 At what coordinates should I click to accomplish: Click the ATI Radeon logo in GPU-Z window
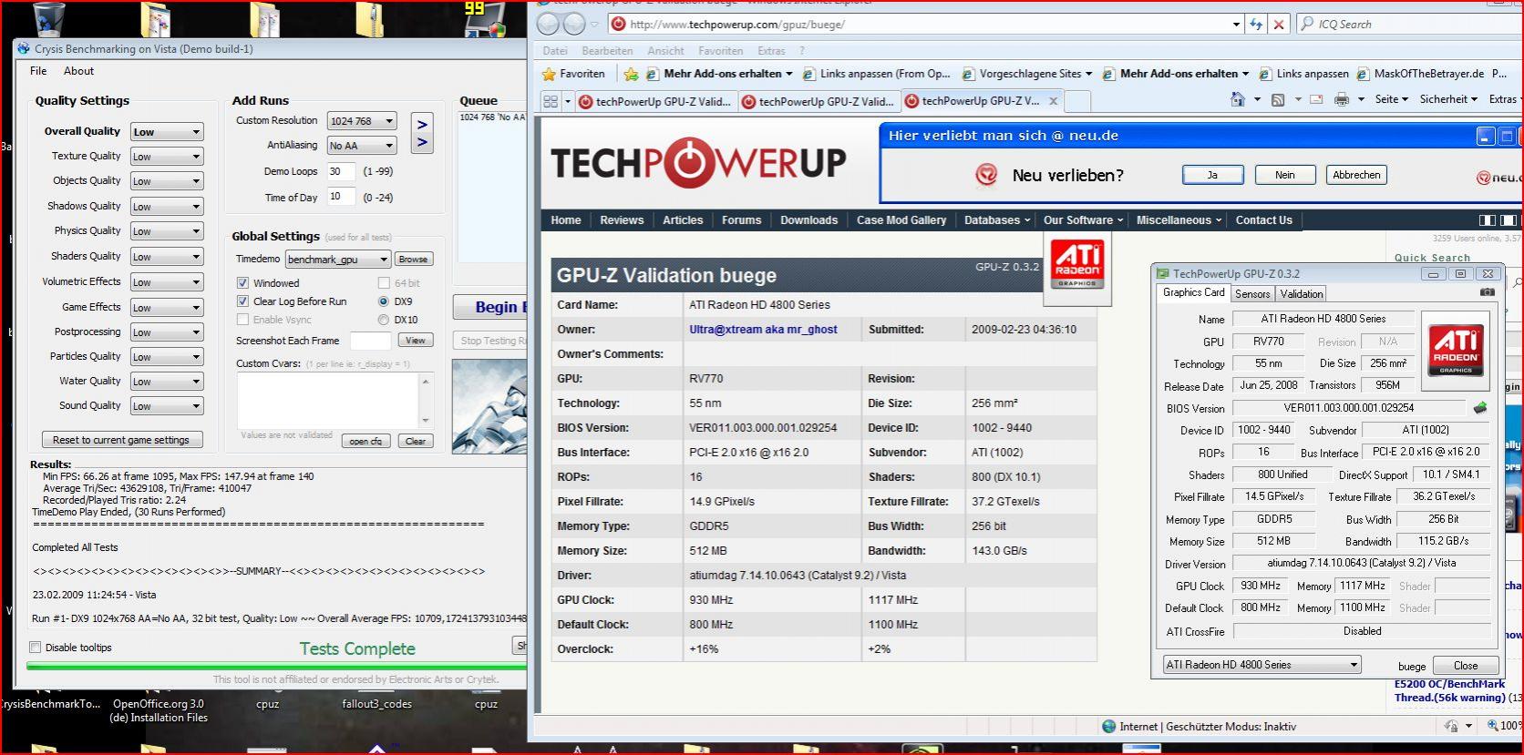tap(1456, 351)
